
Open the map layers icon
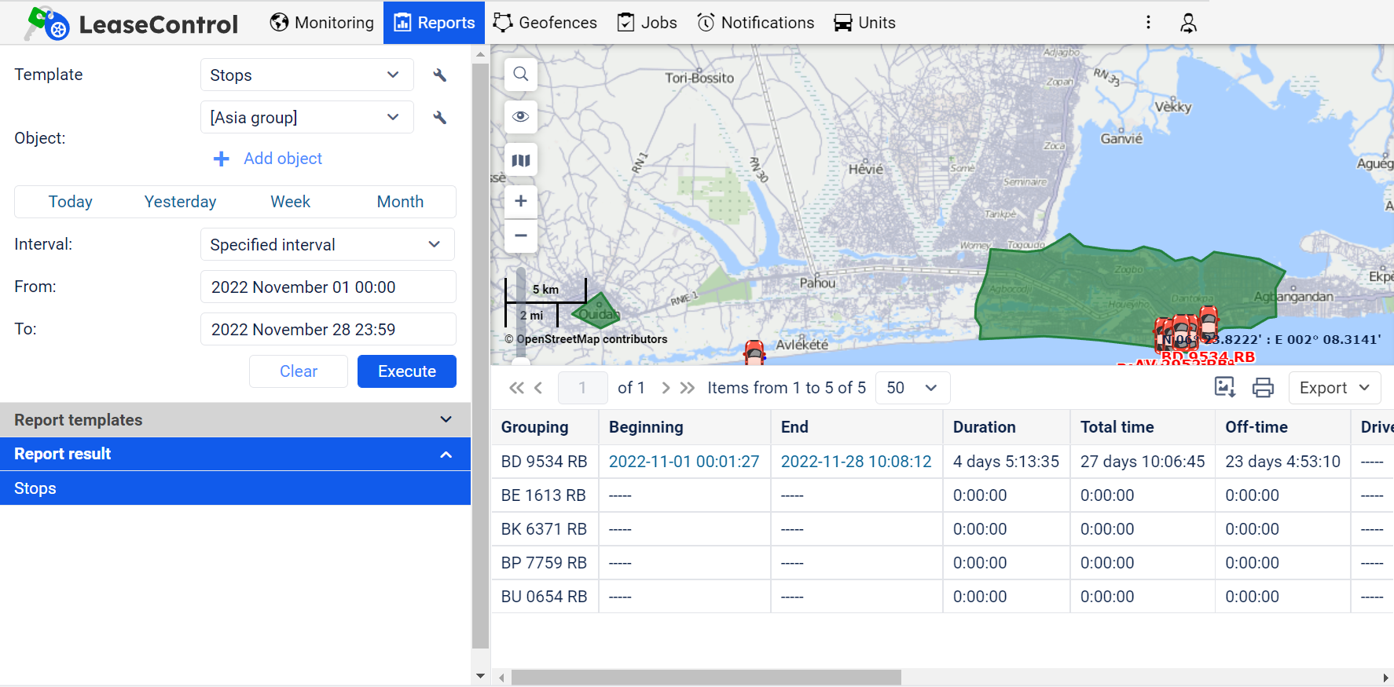pos(520,160)
